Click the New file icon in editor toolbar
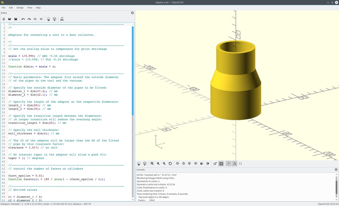The height and width of the screenshot is (206, 339). 4,19
